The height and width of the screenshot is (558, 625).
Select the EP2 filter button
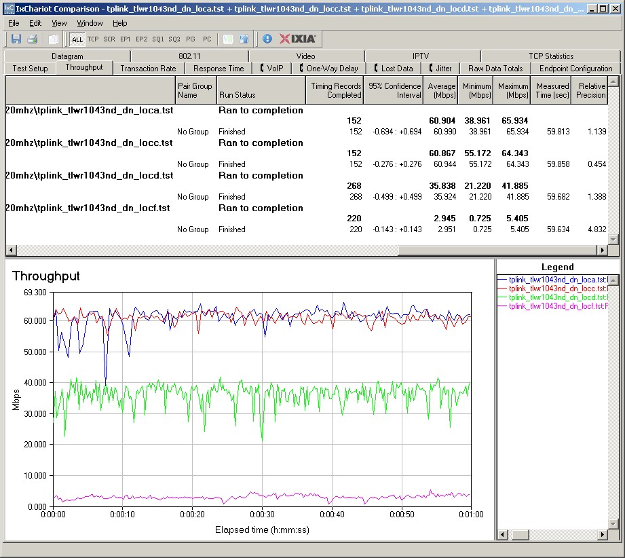(142, 39)
